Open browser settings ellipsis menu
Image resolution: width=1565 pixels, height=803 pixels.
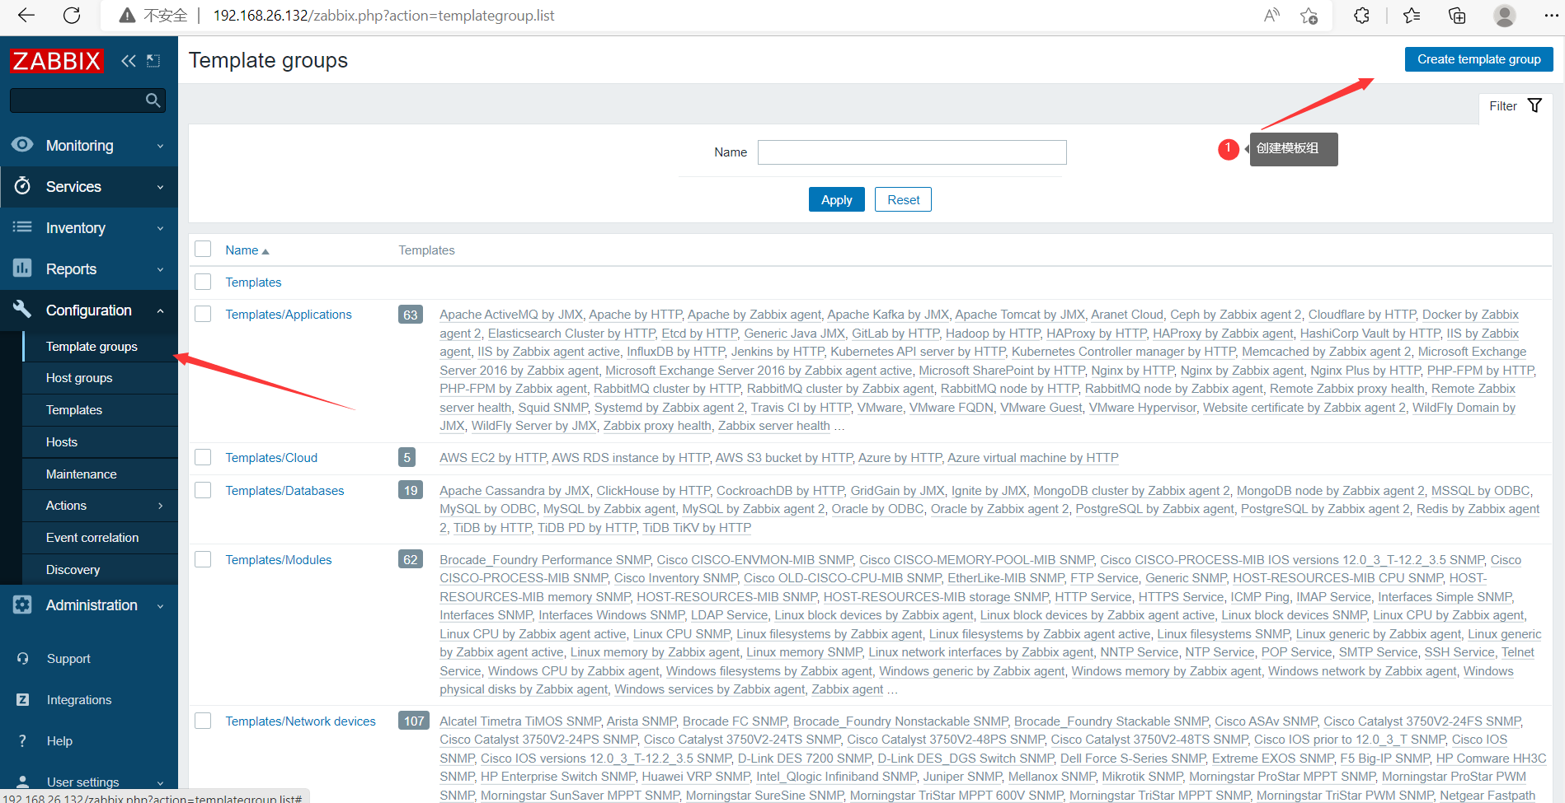pyautogui.click(x=1551, y=16)
